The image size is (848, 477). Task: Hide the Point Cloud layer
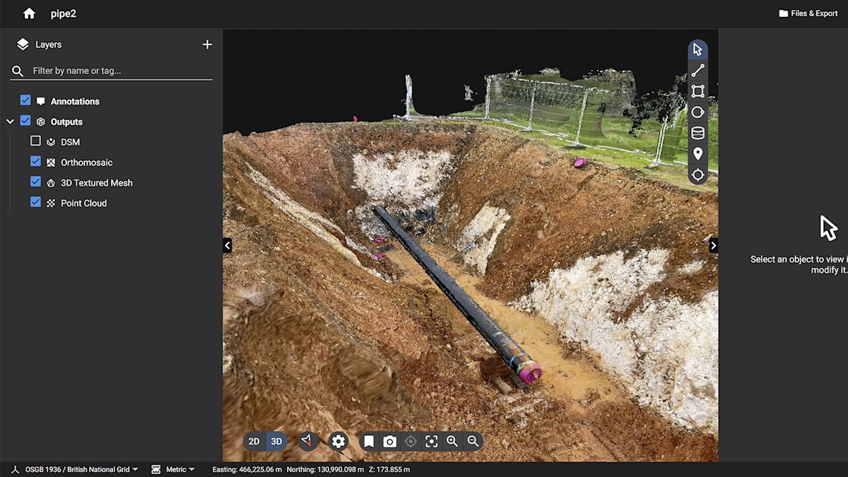(x=35, y=202)
